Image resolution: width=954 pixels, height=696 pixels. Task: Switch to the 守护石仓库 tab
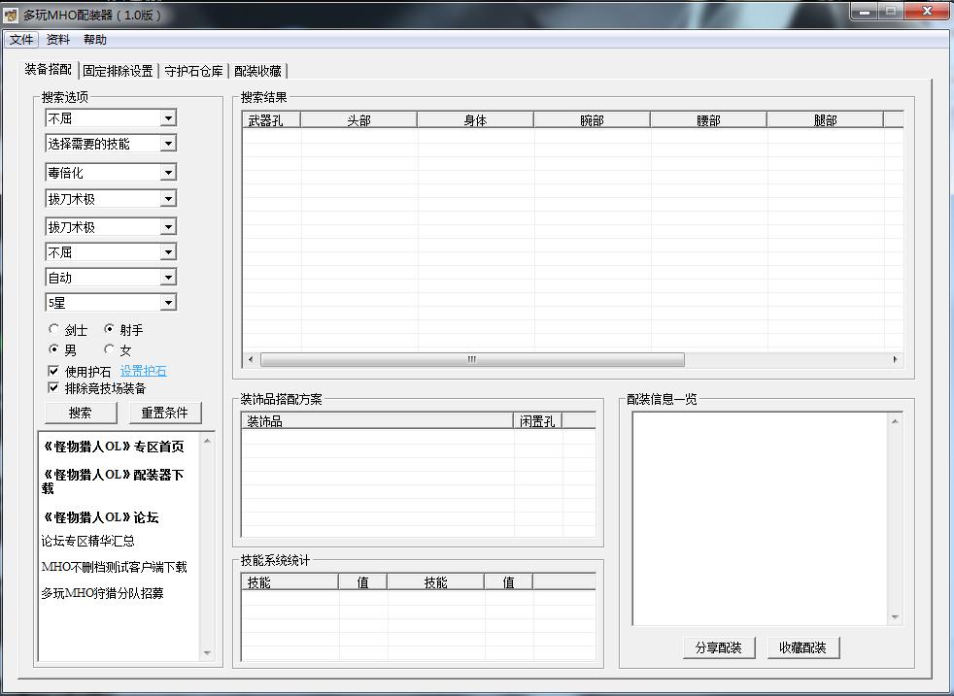coord(191,70)
